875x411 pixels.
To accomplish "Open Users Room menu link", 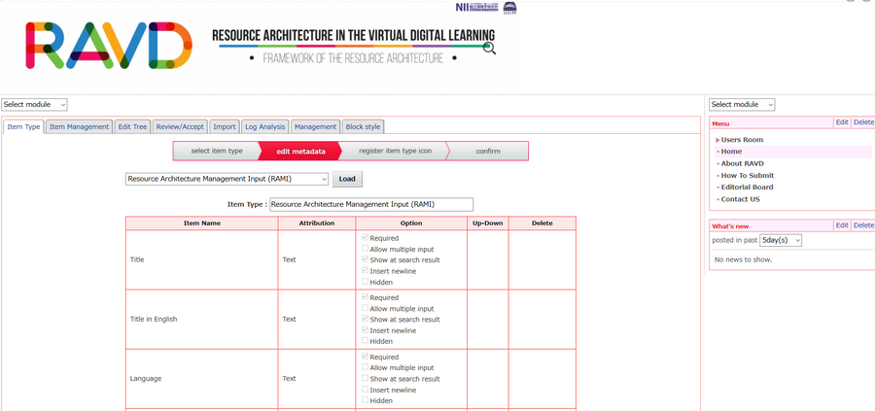I will coord(742,140).
